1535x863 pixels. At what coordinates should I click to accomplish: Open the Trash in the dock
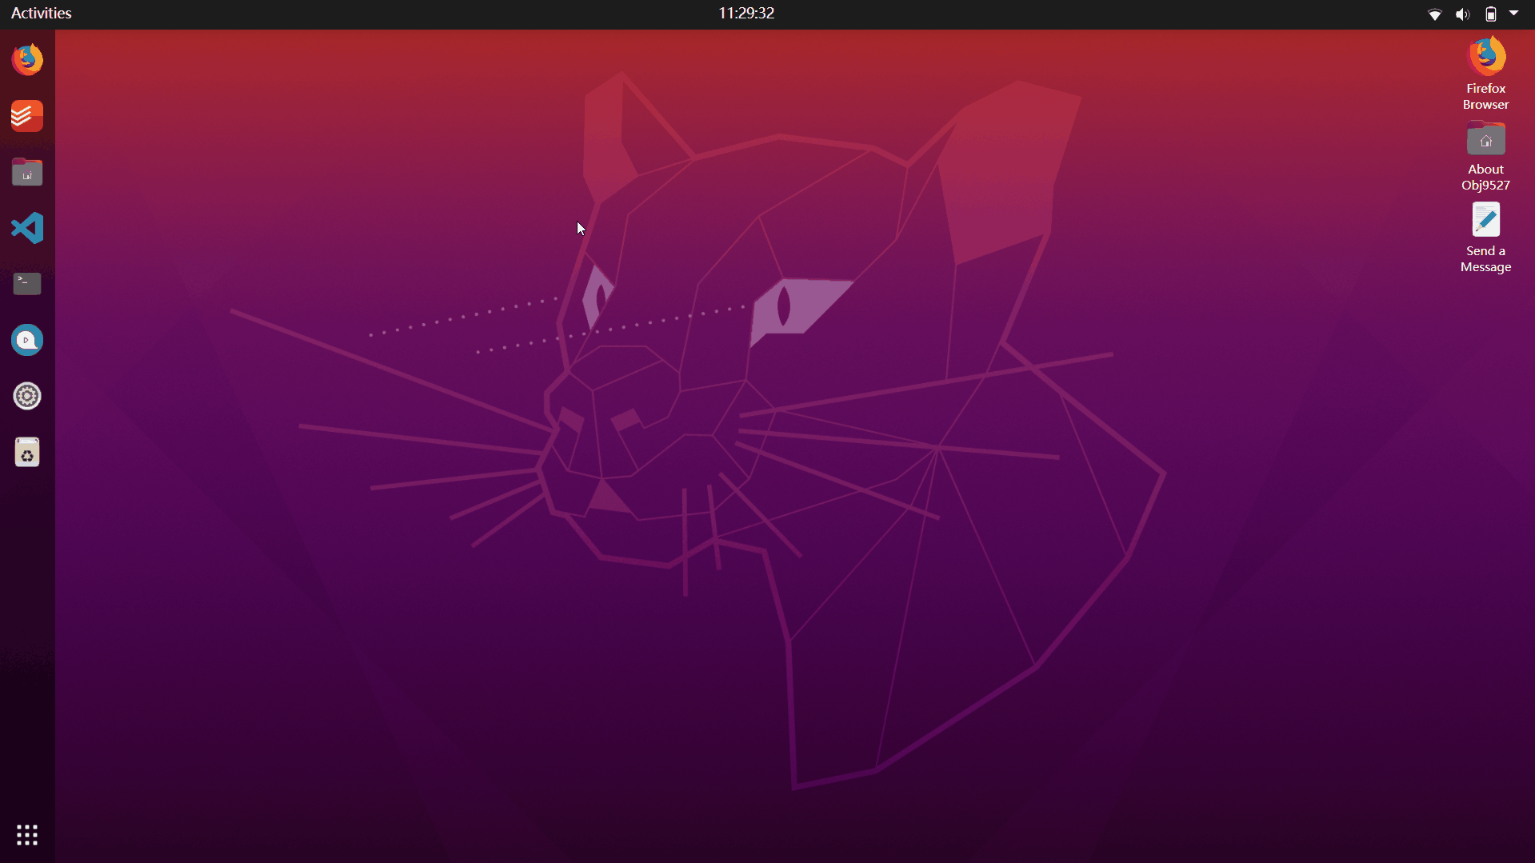[27, 452]
